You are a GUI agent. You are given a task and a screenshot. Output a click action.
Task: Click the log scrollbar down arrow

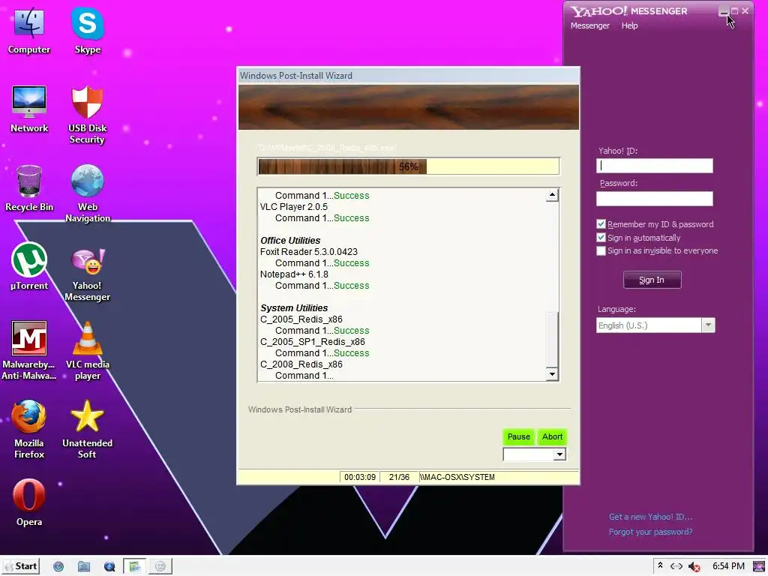(552, 374)
